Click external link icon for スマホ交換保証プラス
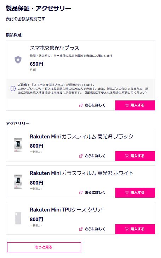The image size is (161, 258). (x=81, y=105)
